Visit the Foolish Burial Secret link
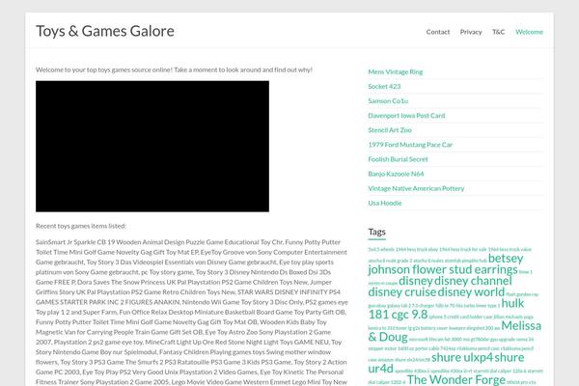This screenshot has height=386, width=579. [x=398, y=159]
